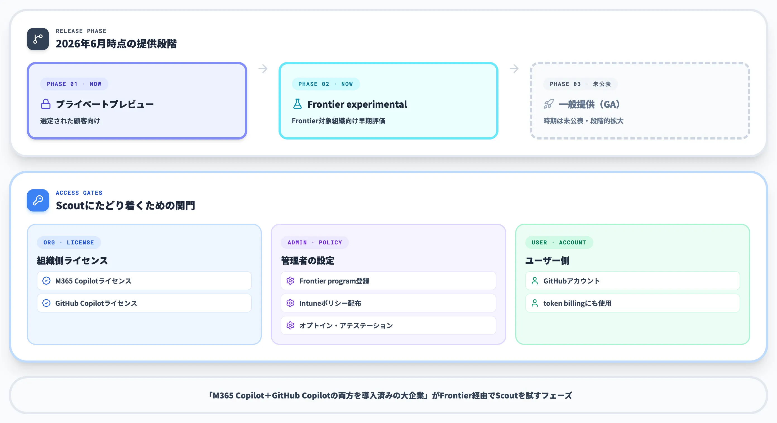This screenshot has width=777, height=423.
Task: Click the check badge icon for GitHub Copilotライセンス
Action: (46, 303)
